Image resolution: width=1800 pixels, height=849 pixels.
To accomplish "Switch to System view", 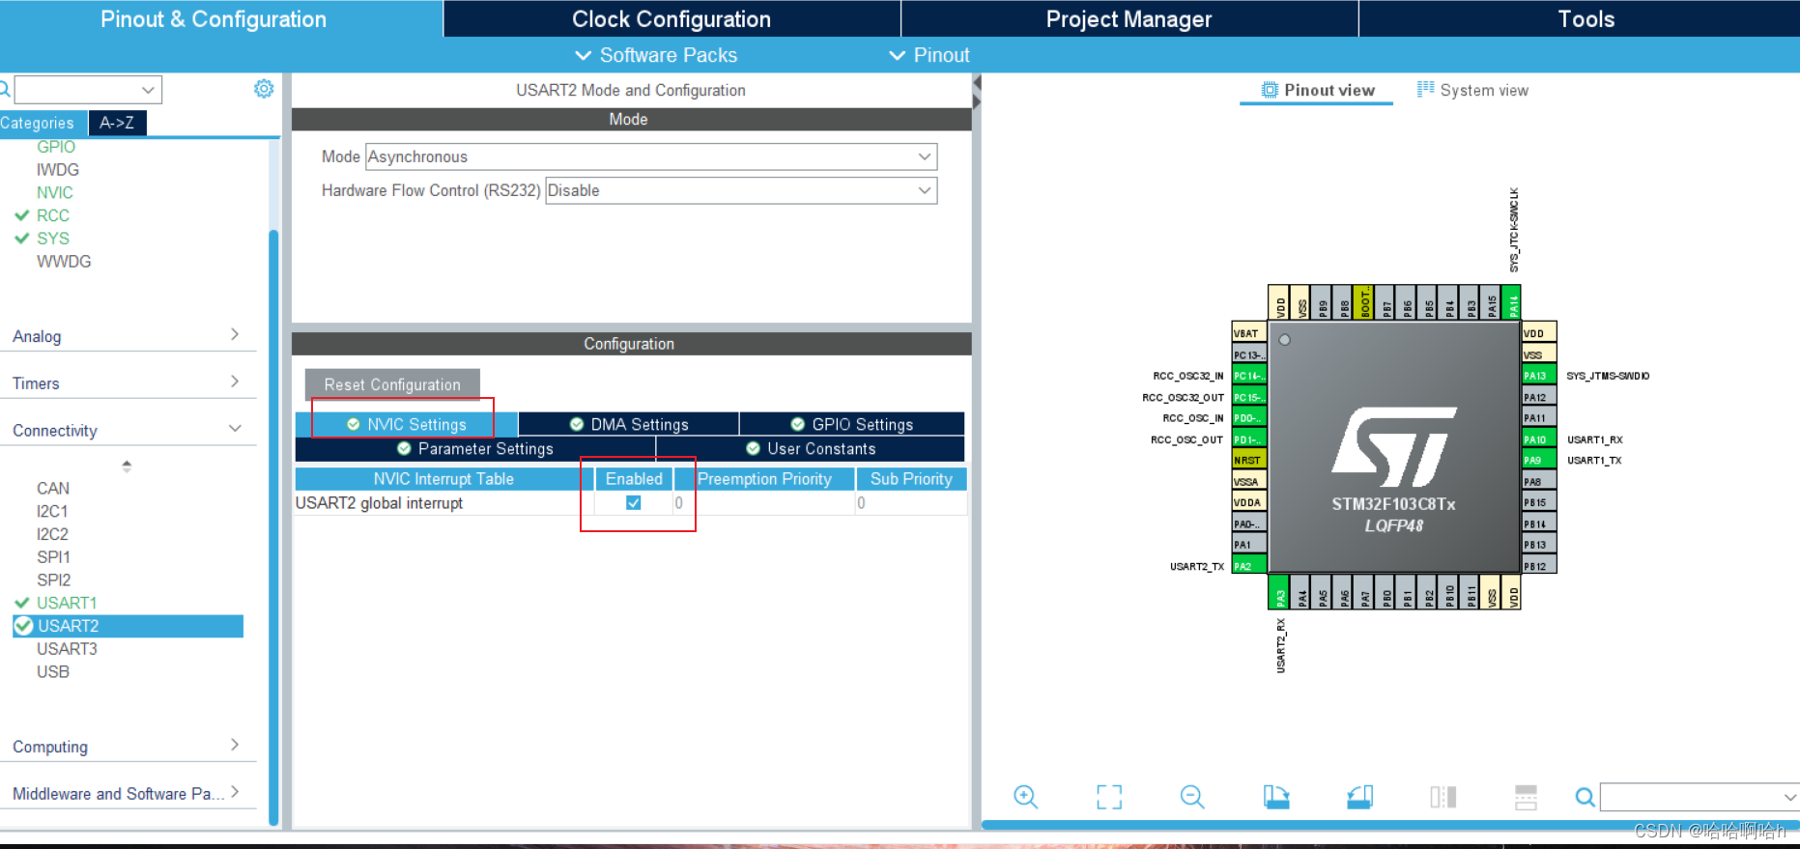I will coord(1473,90).
